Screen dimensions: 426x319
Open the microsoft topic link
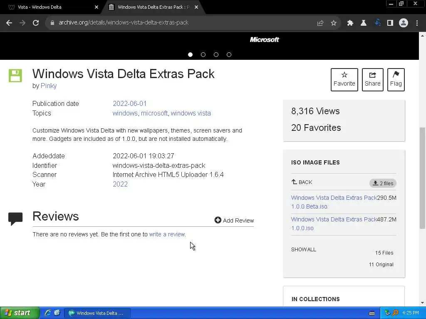(154, 113)
